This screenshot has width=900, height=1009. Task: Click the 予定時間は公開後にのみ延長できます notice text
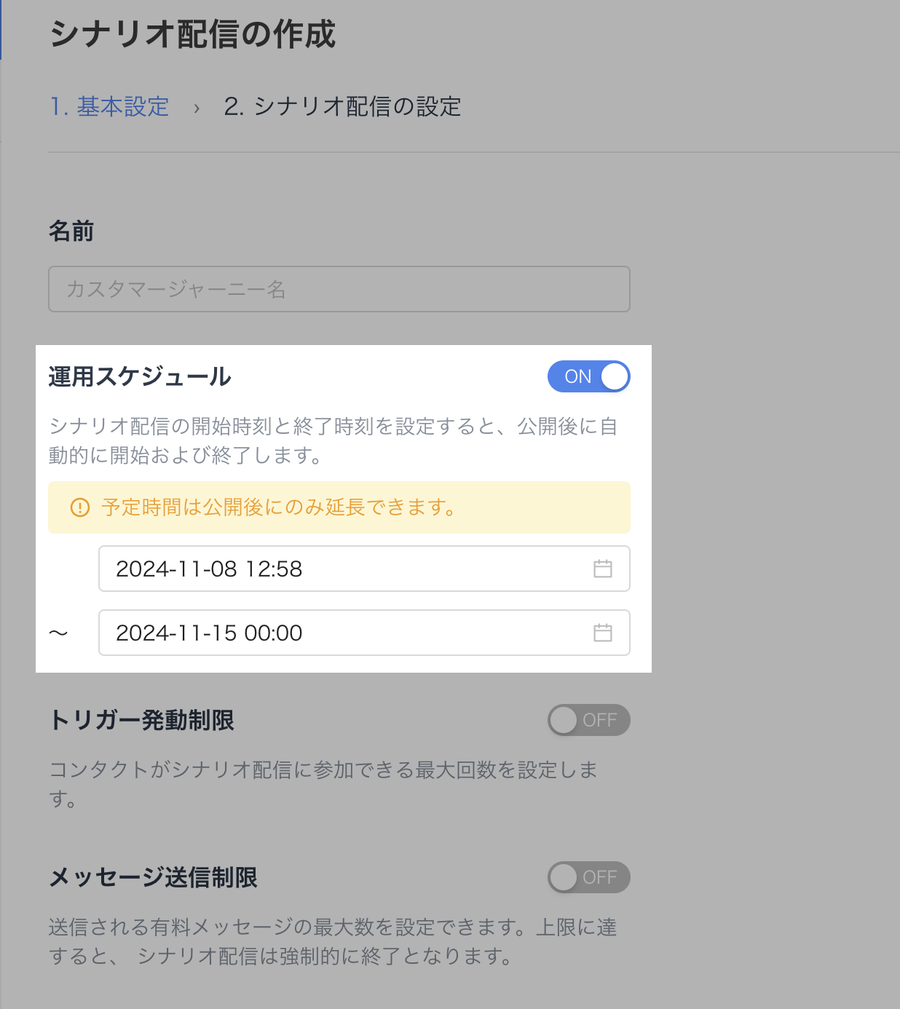[x=280, y=507]
